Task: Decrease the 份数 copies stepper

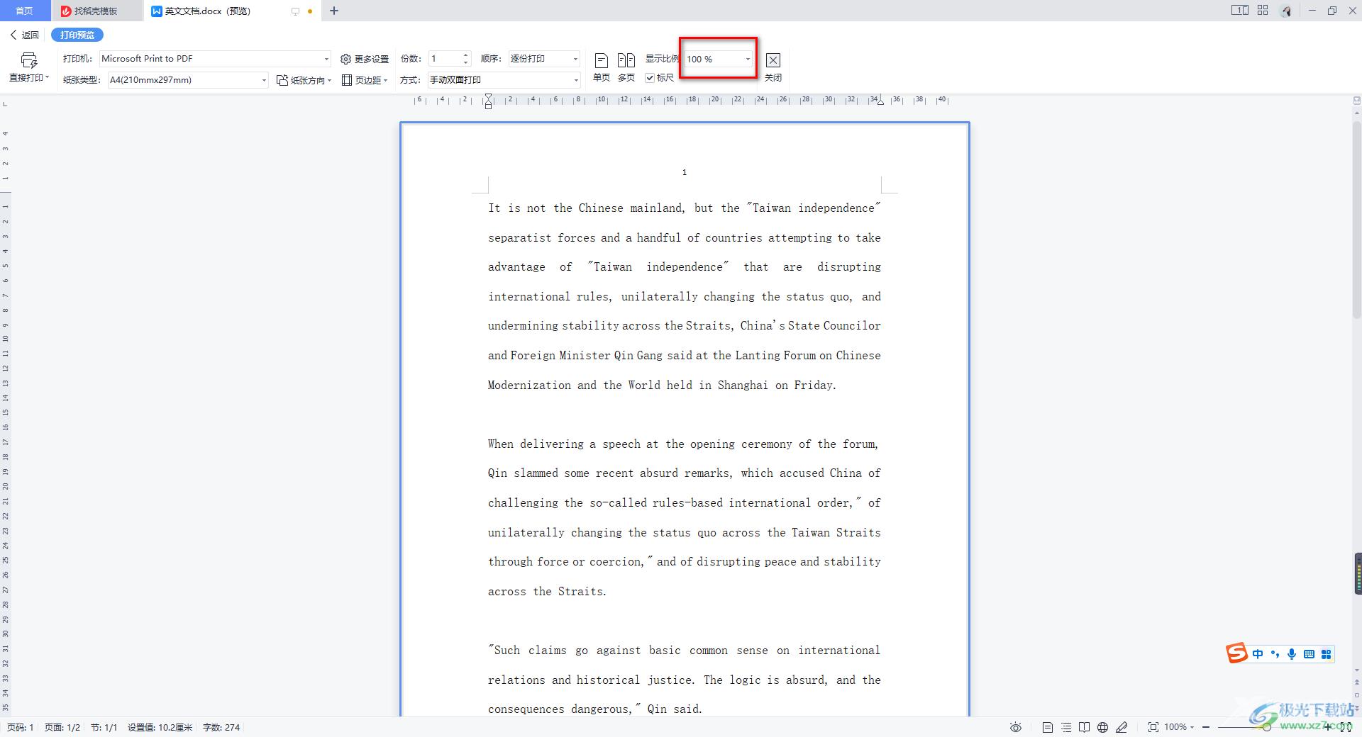Action: [x=465, y=62]
